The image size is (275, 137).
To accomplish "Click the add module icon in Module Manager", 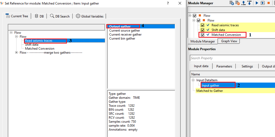I will 232,3.
